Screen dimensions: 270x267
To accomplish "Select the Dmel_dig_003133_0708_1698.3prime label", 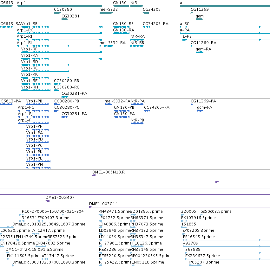I will click(49, 262).
